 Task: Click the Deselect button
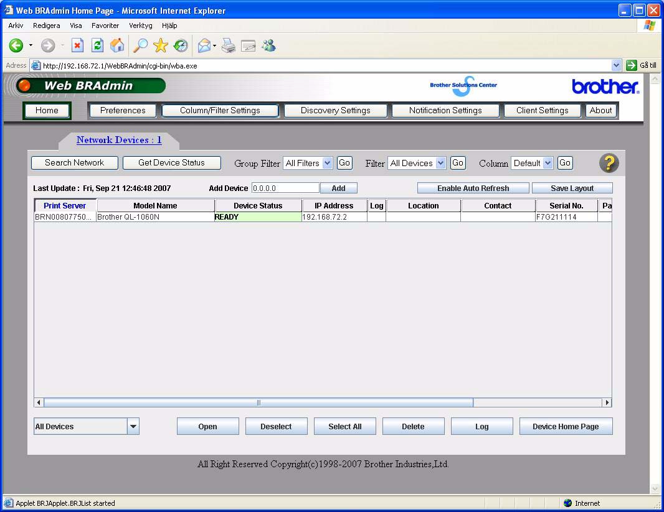(x=276, y=426)
